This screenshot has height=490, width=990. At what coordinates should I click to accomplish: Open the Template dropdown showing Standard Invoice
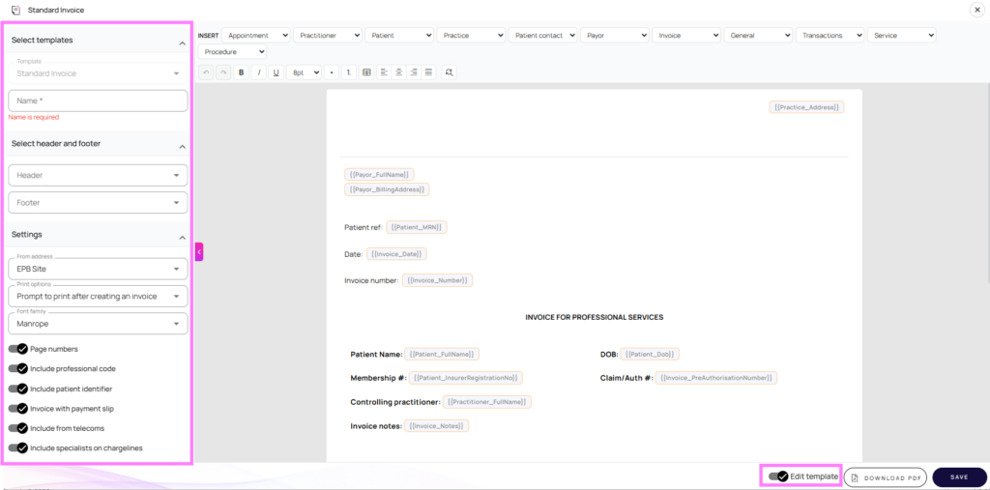(98, 73)
